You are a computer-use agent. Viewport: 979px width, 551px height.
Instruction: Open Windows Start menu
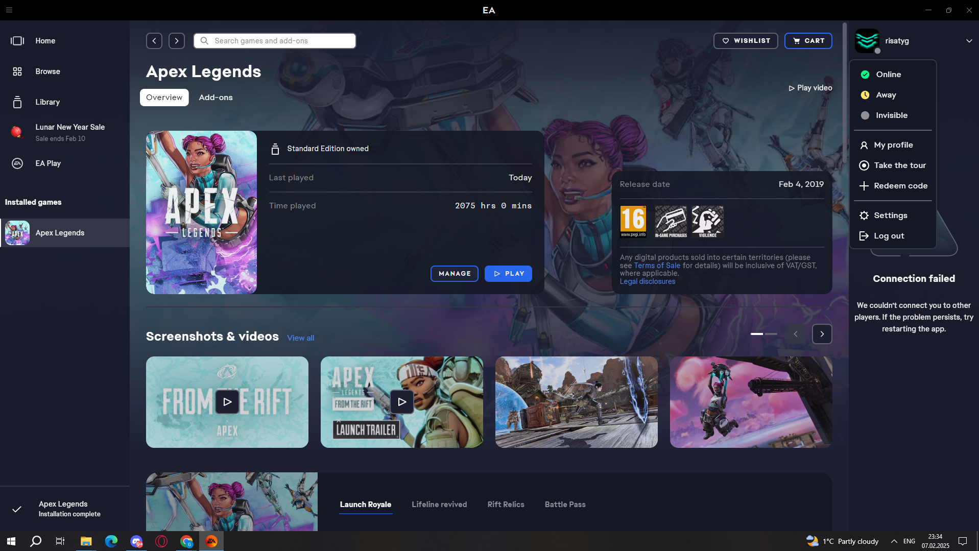(x=11, y=541)
